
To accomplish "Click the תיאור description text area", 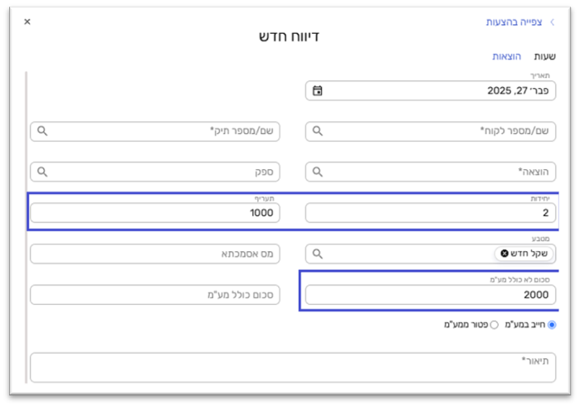I will [x=292, y=367].
